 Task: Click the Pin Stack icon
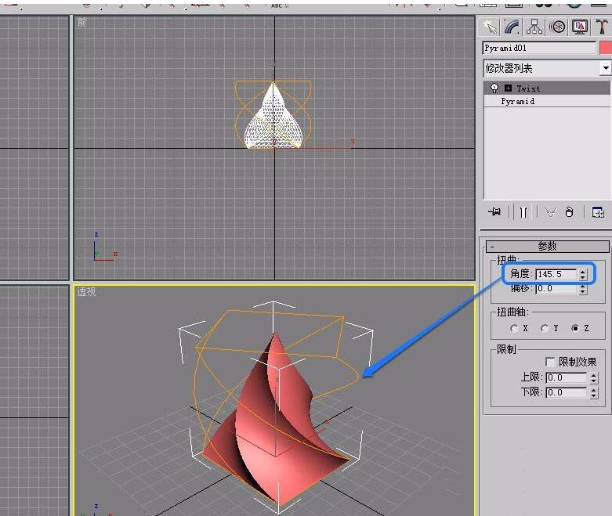[494, 211]
